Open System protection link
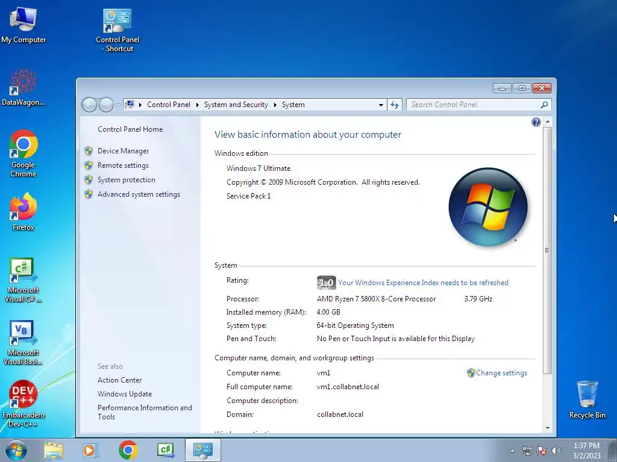617x462 pixels. [x=127, y=180]
